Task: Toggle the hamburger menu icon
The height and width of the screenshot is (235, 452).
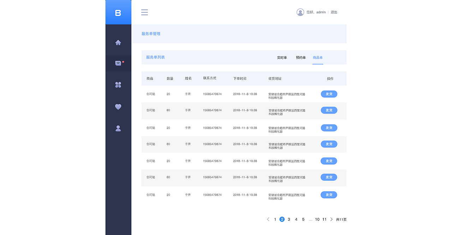Action: coord(144,12)
